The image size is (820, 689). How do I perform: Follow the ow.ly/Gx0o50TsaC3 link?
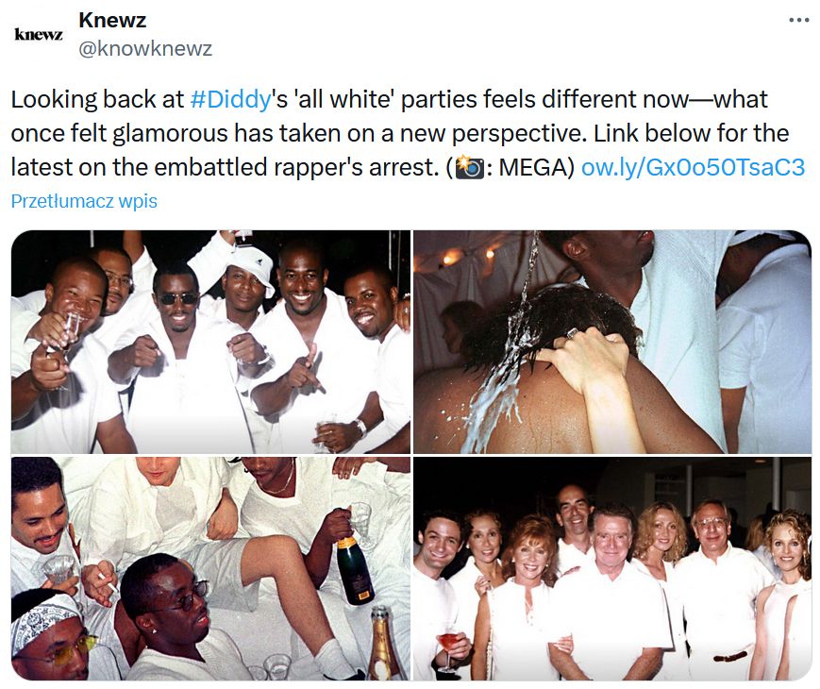click(x=693, y=167)
